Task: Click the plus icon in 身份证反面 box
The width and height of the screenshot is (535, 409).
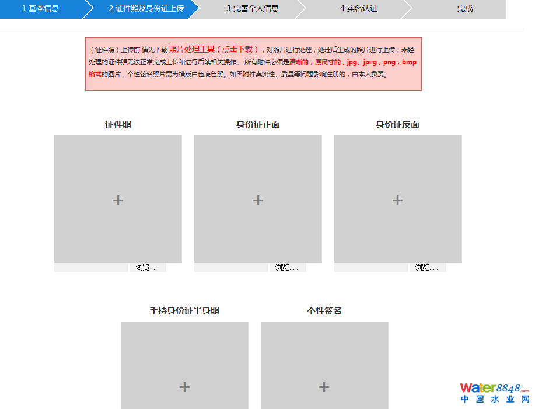Action: click(x=397, y=200)
